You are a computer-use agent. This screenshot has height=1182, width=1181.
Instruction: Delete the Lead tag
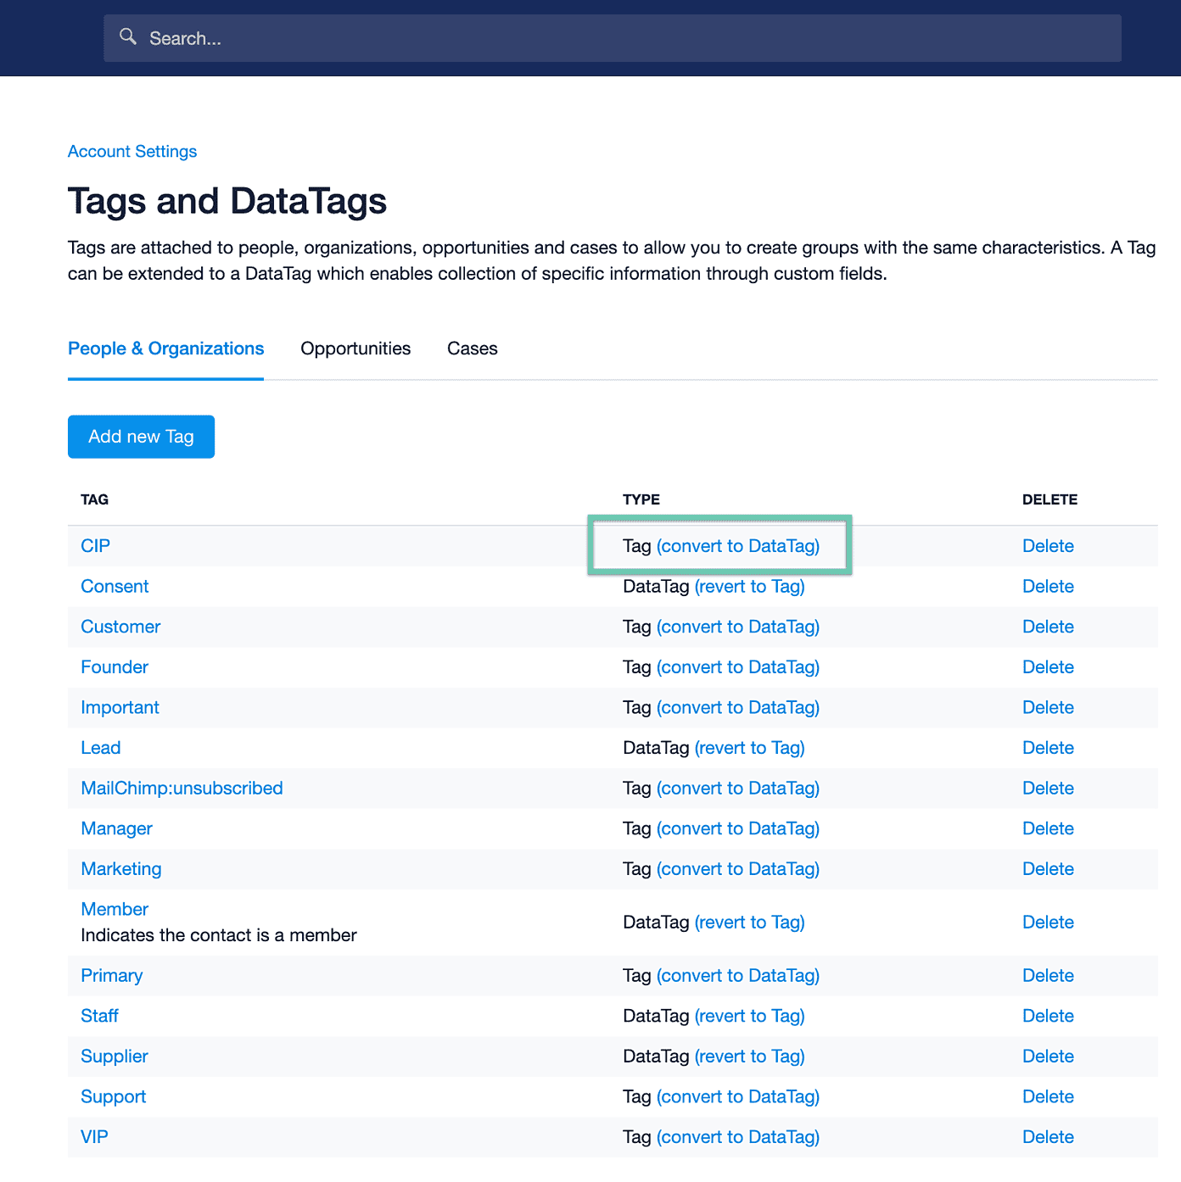tap(1048, 748)
